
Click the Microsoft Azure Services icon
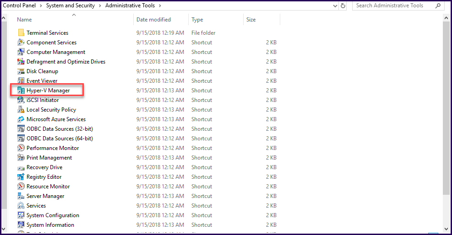pyautogui.click(x=21, y=119)
